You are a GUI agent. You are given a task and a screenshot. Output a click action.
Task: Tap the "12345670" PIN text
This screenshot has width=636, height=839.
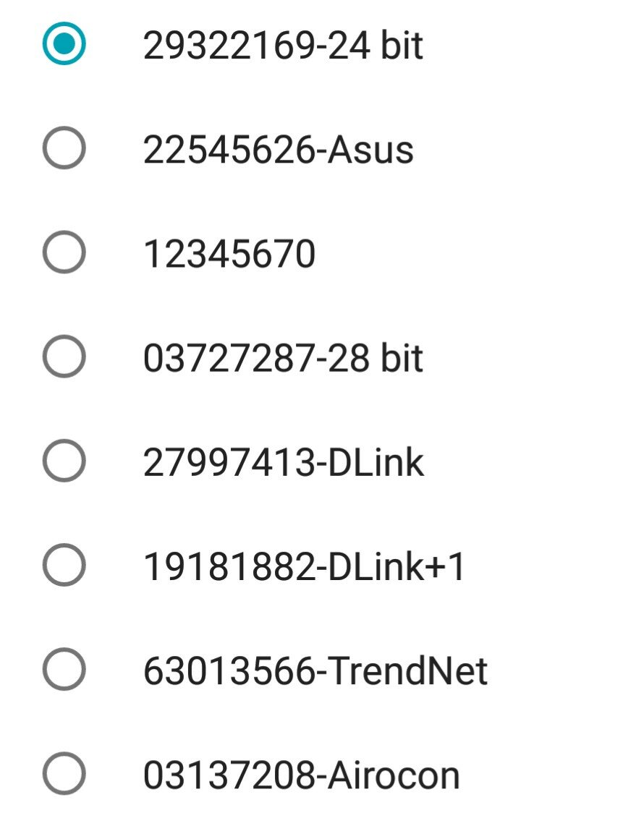[229, 255]
